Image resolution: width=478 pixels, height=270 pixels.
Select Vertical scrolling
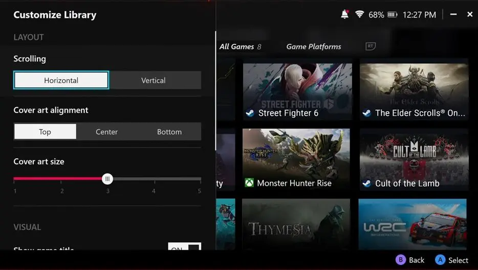coord(154,80)
